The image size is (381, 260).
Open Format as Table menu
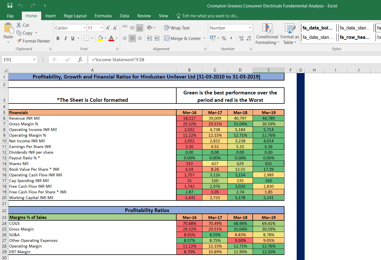pyautogui.click(x=290, y=34)
